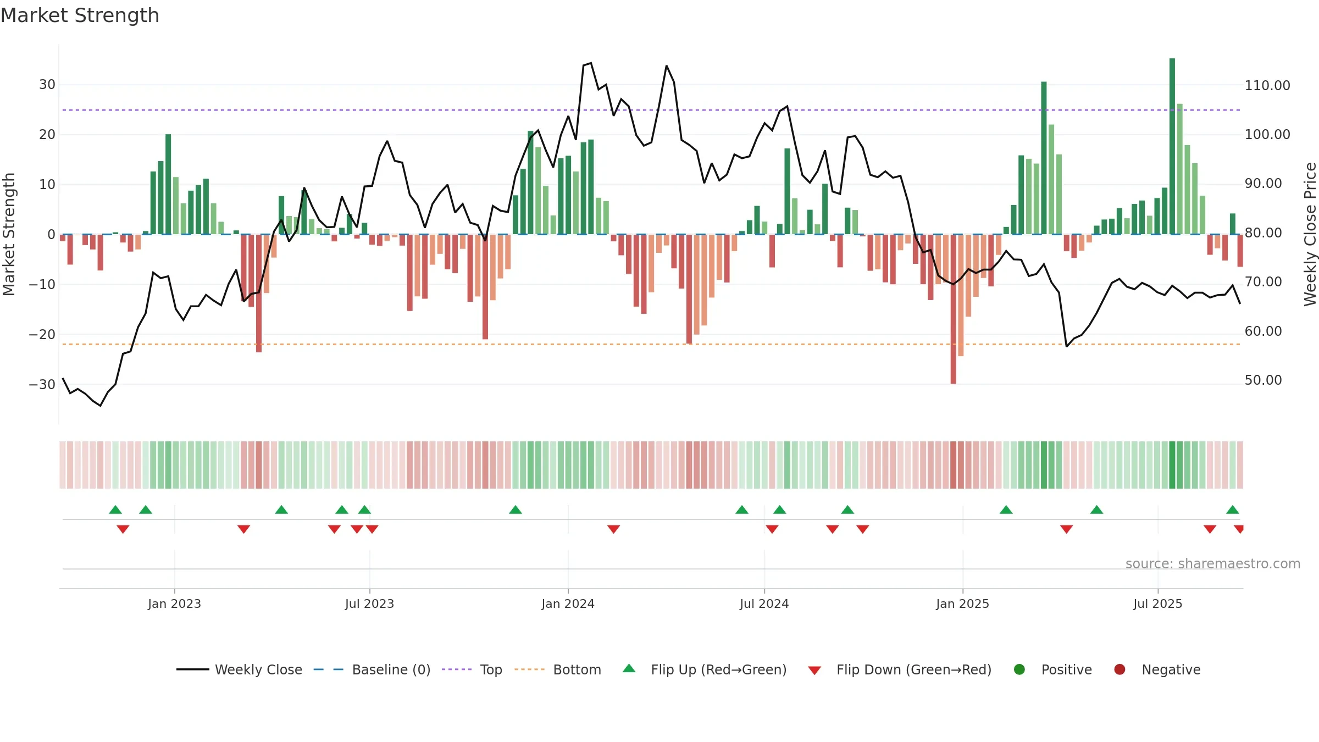This screenshot has width=1319, height=742.
Task: Click the 60.00 price tick label
Action: coord(1263,331)
